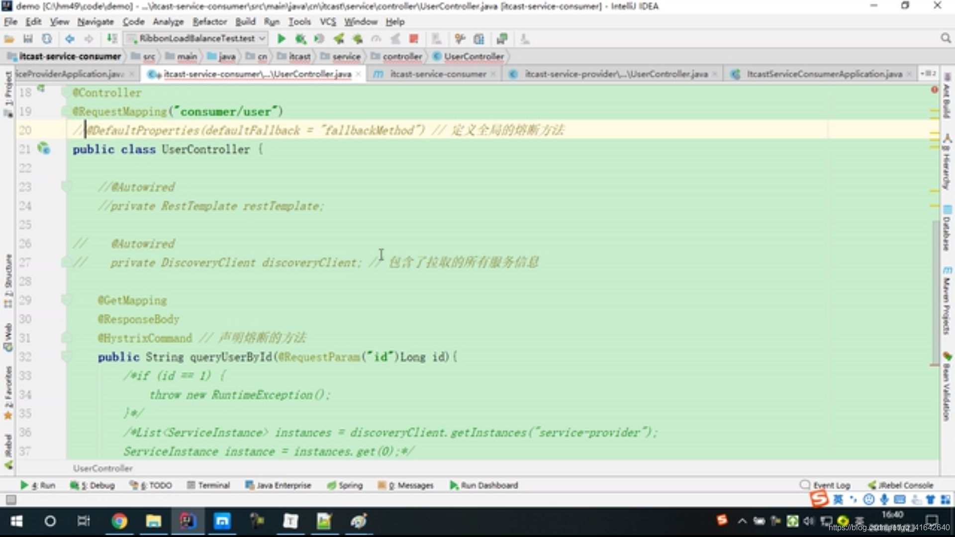Image resolution: width=955 pixels, height=537 pixels.
Task: Click the Task View taskbar icon
Action: click(84, 521)
